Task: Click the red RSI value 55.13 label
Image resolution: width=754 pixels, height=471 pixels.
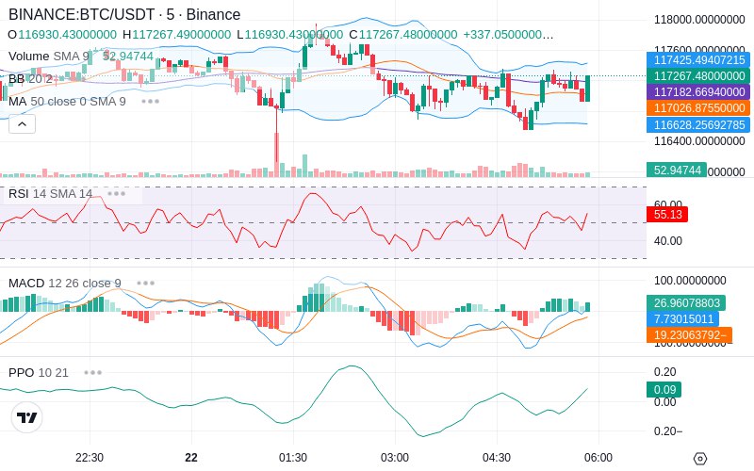Action: [x=667, y=214]
